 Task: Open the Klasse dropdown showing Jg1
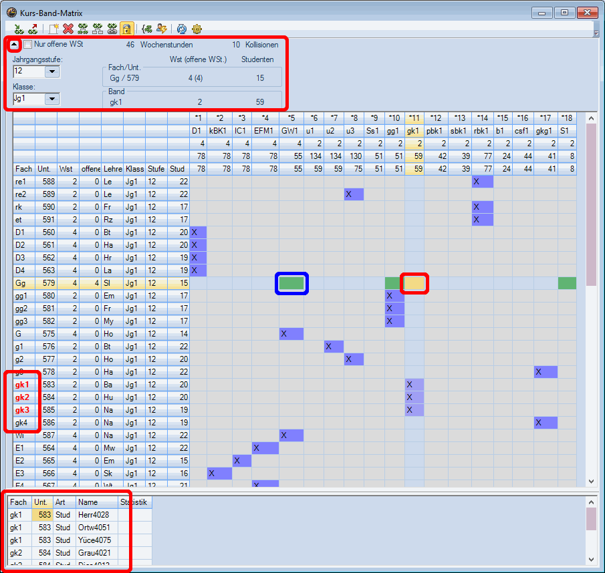53,99
